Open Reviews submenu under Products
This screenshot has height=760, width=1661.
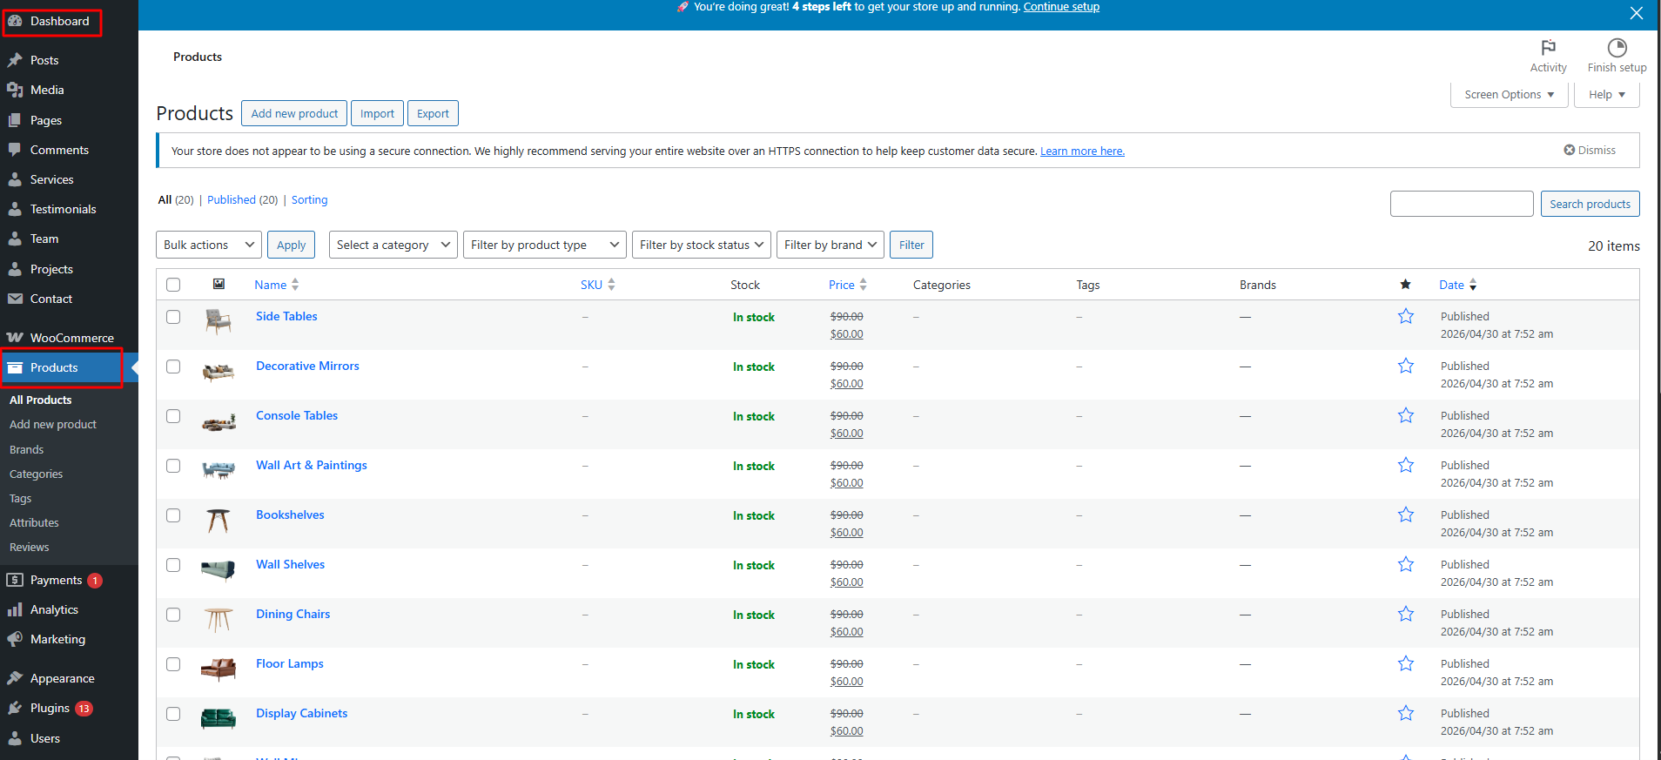[29, 547]
